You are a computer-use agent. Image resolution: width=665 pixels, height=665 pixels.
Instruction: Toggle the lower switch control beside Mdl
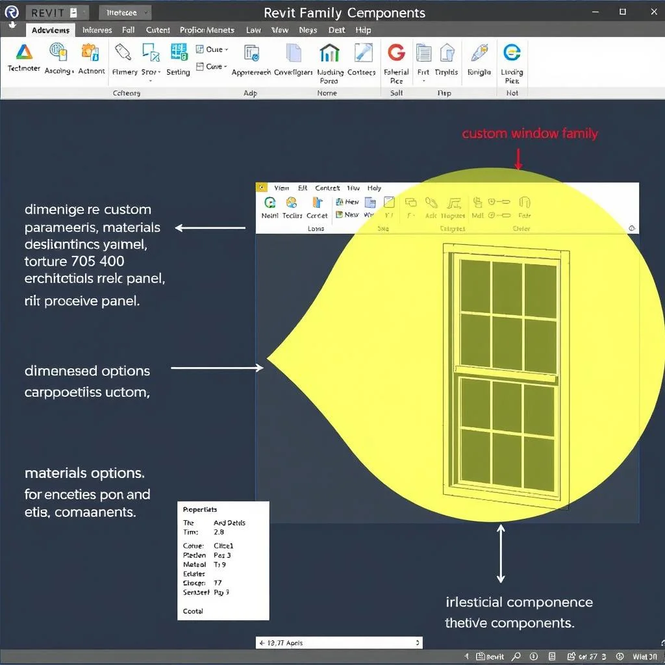[x=501, y=215]
